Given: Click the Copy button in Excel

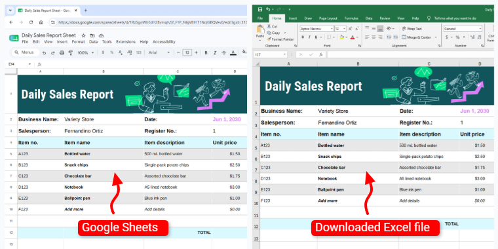Looking at the screenshot, I should (x=273, y=33).
